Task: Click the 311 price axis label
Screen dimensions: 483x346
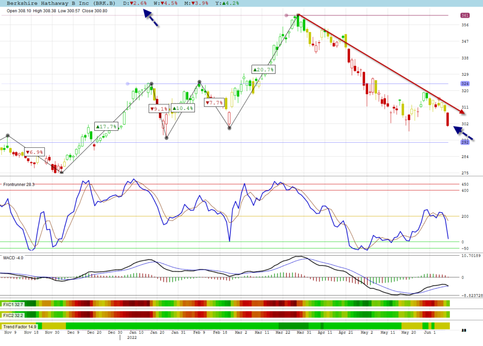Action: click(465, 107)
